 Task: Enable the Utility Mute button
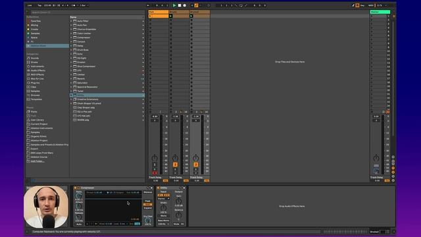(176, 224)
